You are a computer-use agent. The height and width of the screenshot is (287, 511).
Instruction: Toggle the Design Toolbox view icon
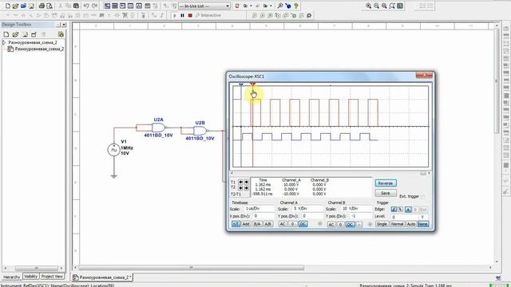[x=107, y=6]
